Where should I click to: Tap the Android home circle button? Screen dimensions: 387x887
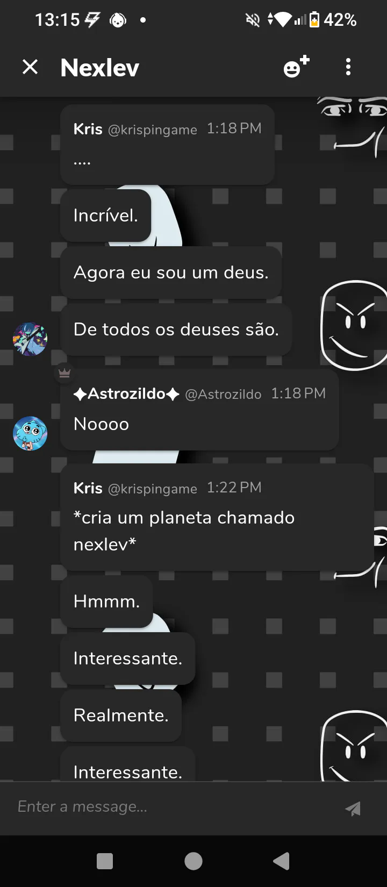[193, 861]
